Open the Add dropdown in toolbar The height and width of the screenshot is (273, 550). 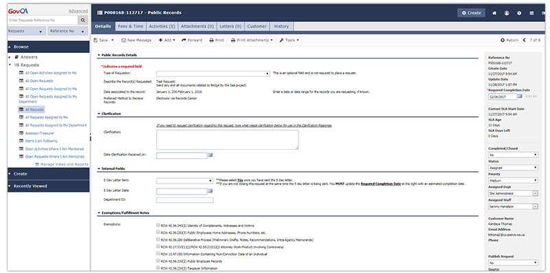(x=167, y=41)
